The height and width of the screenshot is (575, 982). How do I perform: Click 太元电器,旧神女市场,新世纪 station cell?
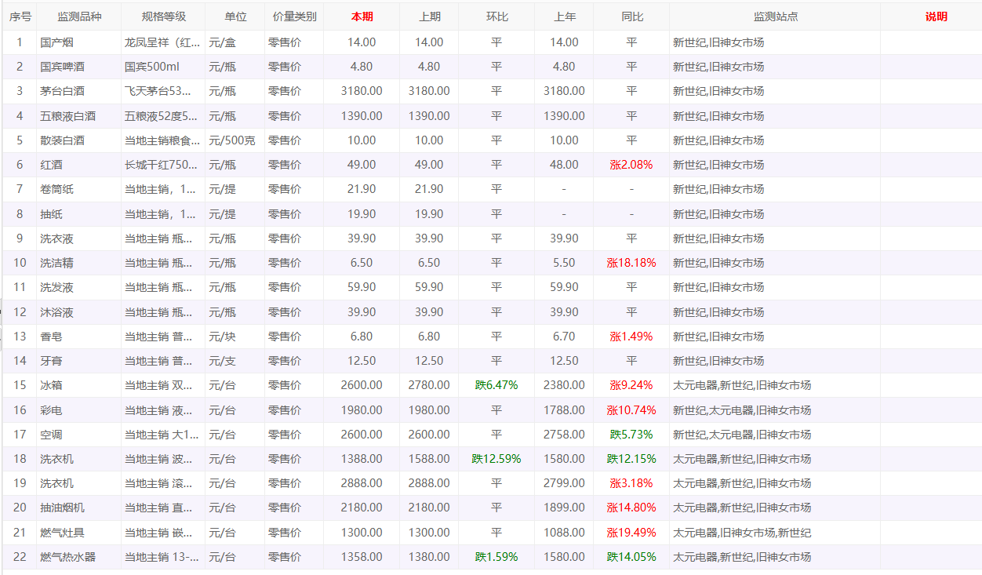pos(775,533)
